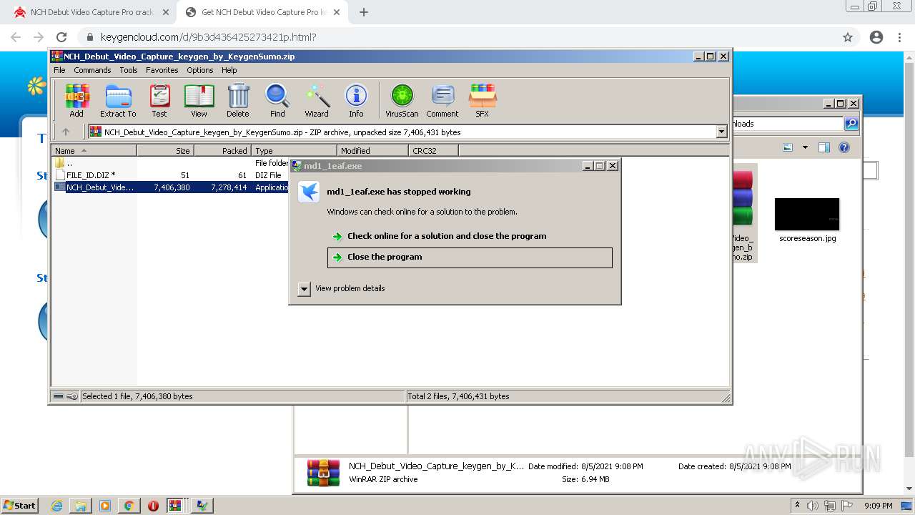Screen dimensions: 915x515
Task: Sort by the CRC32 column header
Action: point(433,151)
